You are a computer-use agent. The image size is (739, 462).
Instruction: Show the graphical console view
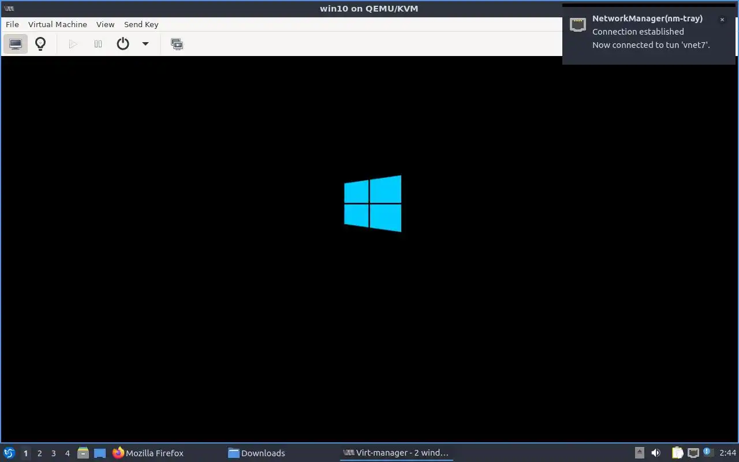pos(16,44)
